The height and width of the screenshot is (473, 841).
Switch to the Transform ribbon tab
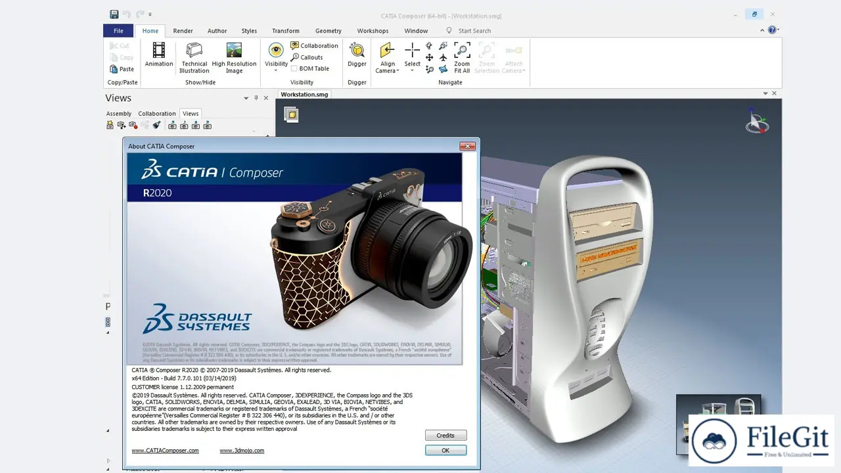[x=285, y=30]
